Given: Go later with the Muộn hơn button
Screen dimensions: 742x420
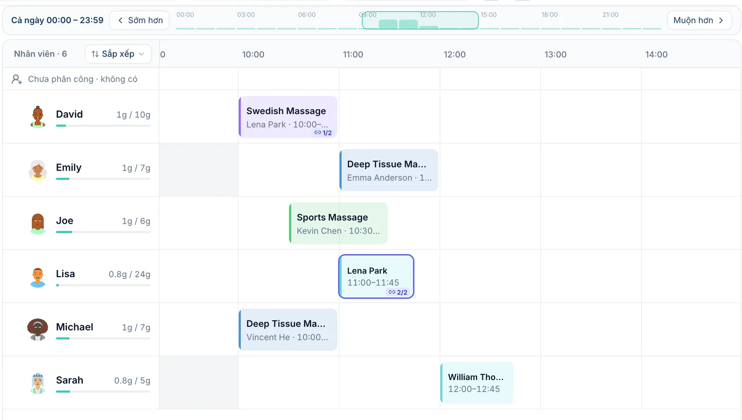Looking at the screenshot, I should (x=699, y=20).
